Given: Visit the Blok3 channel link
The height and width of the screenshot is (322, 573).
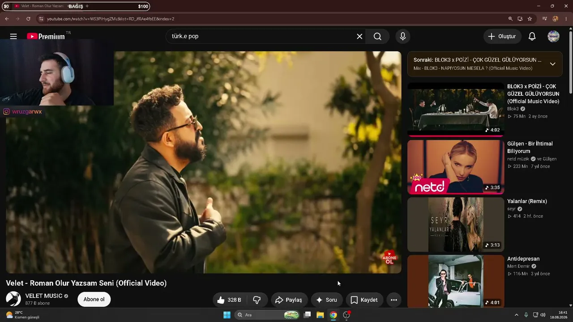Looking at the screenshot, I should click(x=513, y=109).
